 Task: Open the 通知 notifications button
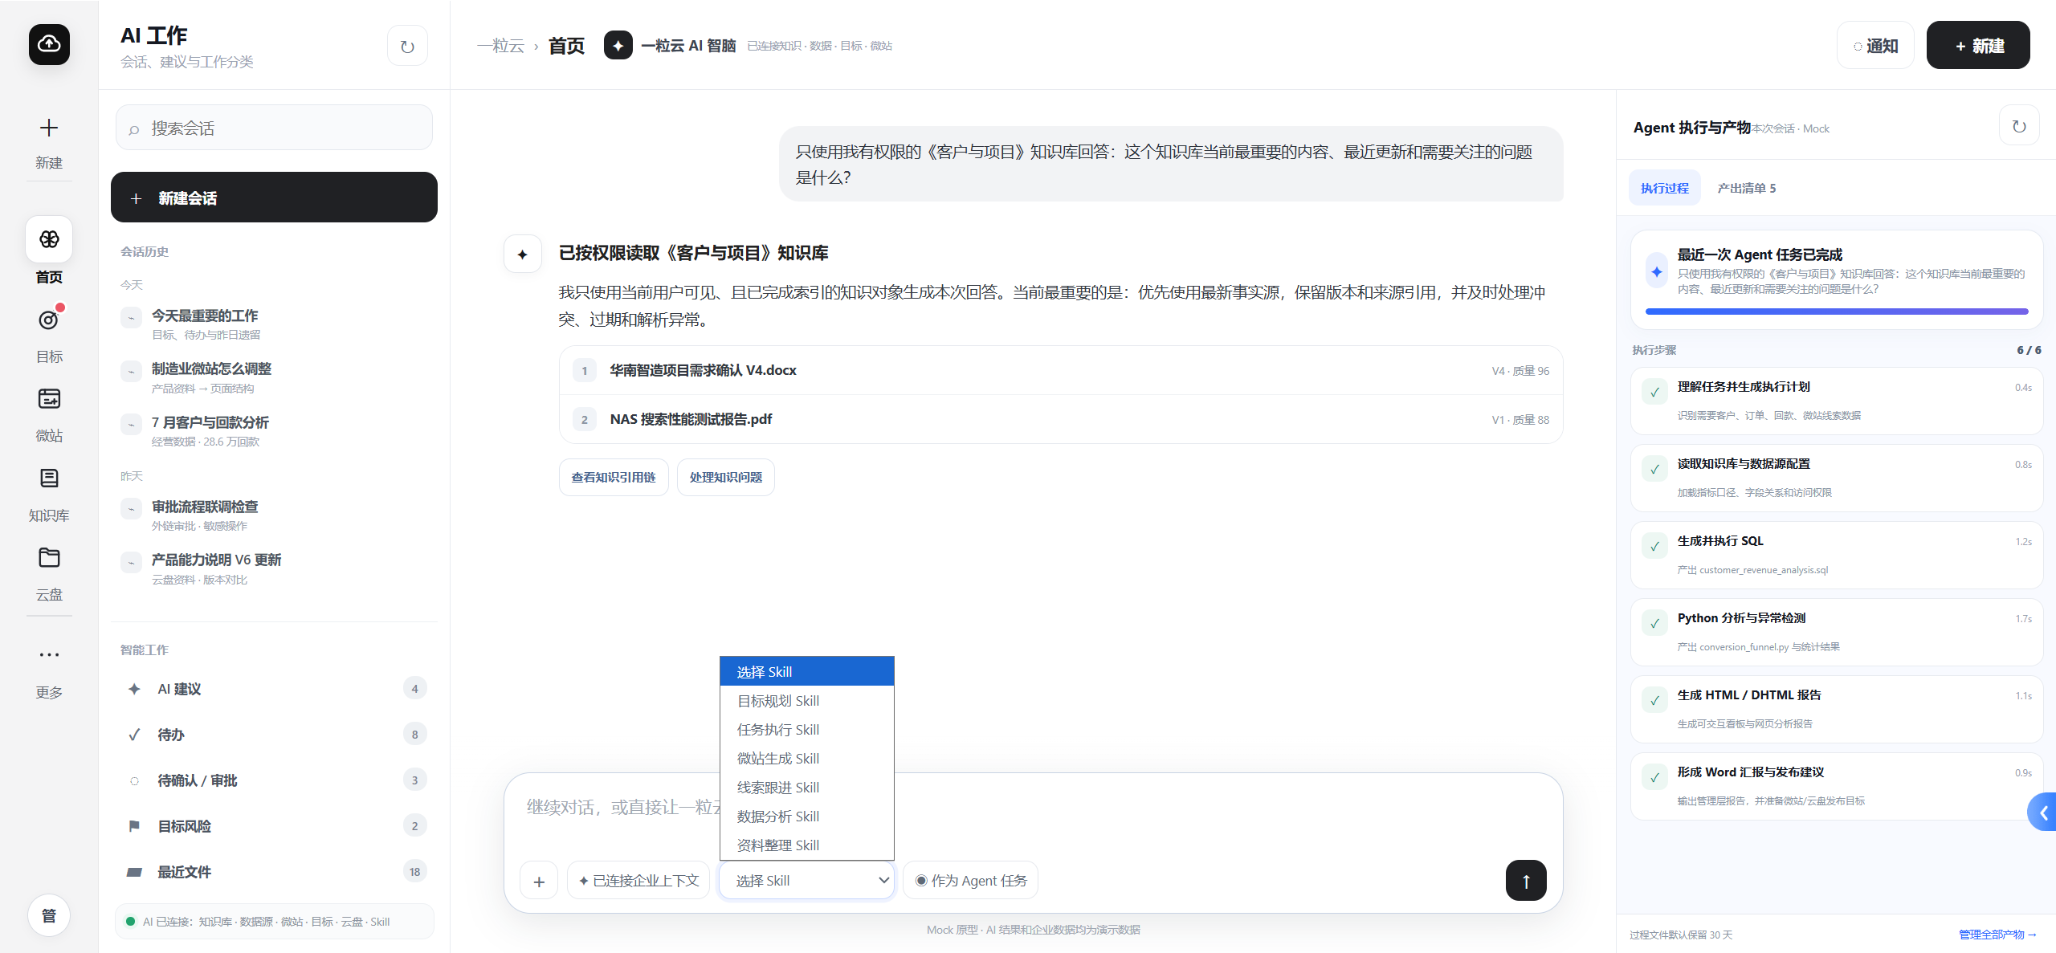coord(1875,46)
